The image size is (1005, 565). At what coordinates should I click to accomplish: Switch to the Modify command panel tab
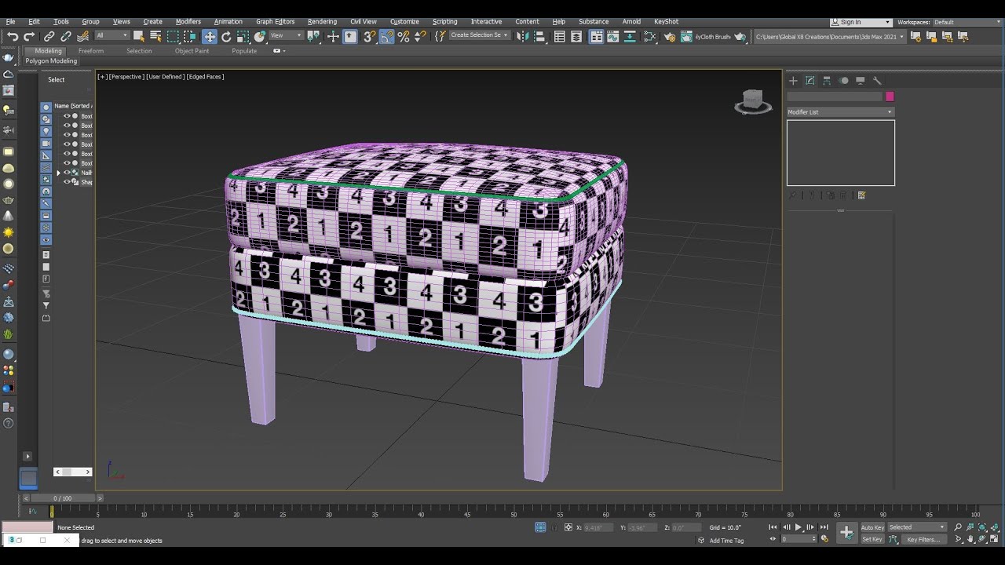pyautogui.click(x=810, y=80)
